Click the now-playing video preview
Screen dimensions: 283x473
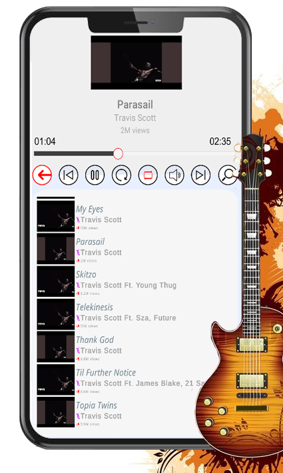coord(137,63)
